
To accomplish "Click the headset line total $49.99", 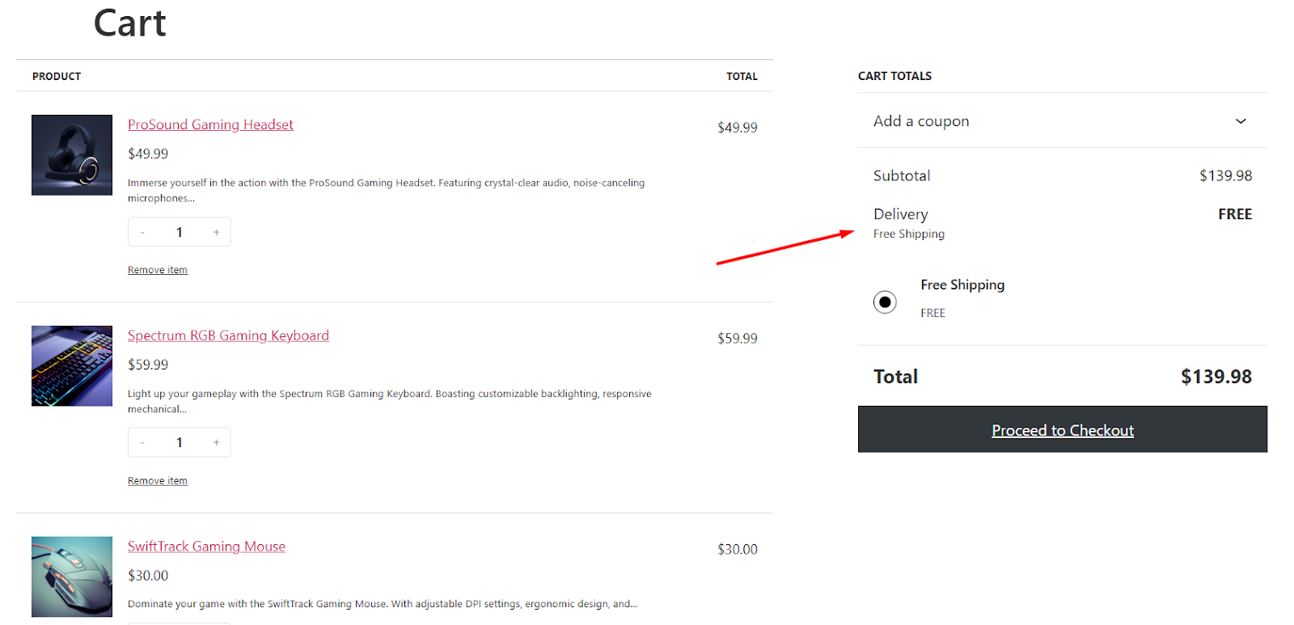I will 738,128.
